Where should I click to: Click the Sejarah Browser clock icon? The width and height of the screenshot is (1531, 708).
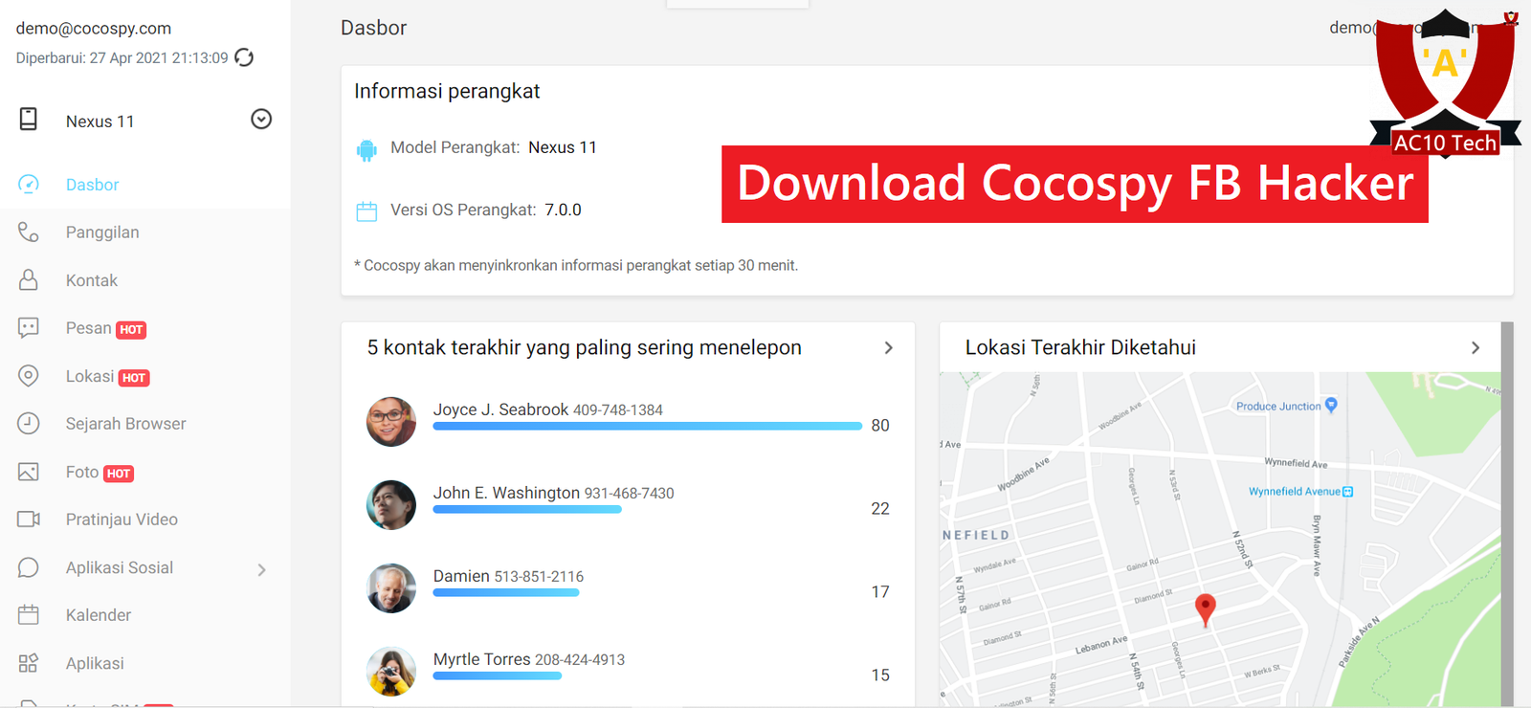tap(29, 423)
